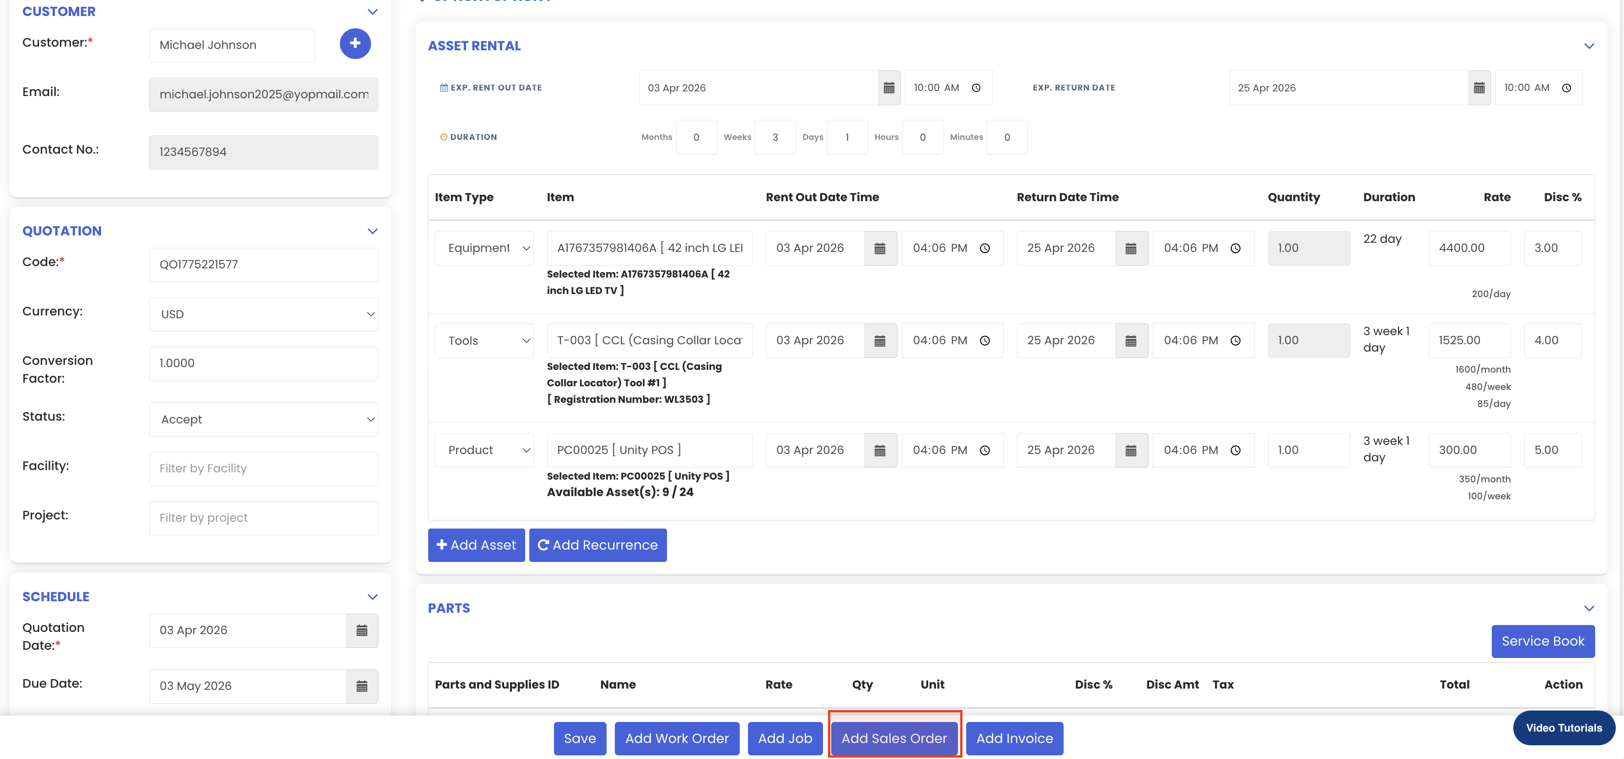This screenshot has width=1624, height=759.
Task: Open Quotation Date calendar picker
Action: 362,631
